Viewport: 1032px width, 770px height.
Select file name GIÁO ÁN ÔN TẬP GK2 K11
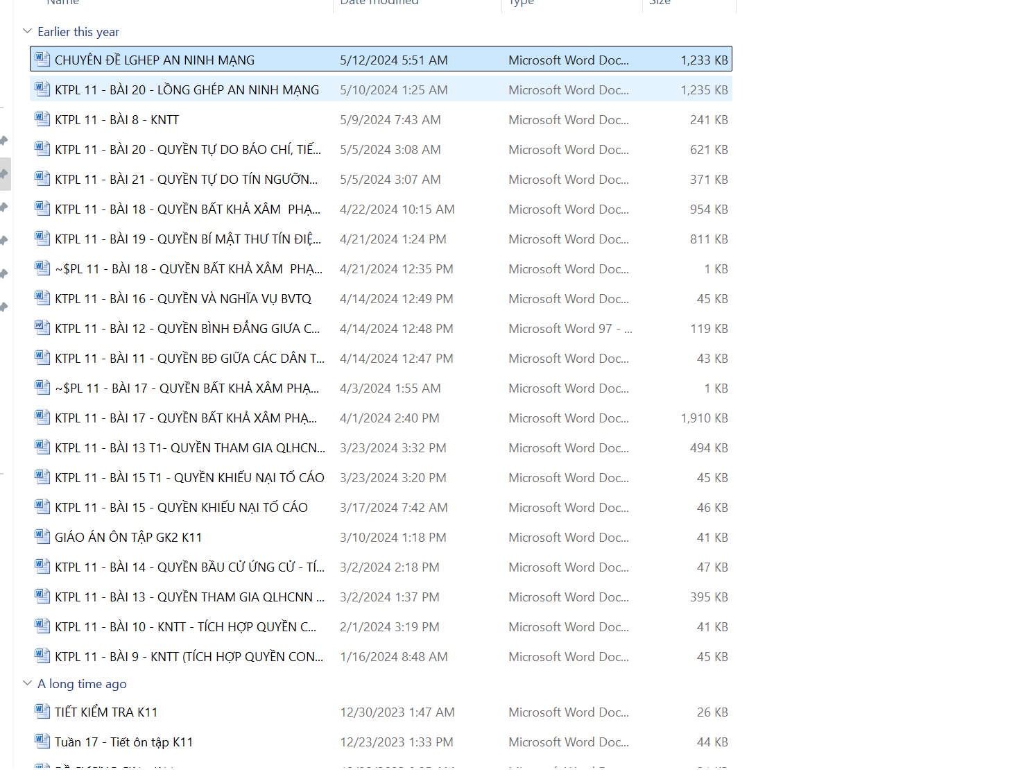pos(128,538)
